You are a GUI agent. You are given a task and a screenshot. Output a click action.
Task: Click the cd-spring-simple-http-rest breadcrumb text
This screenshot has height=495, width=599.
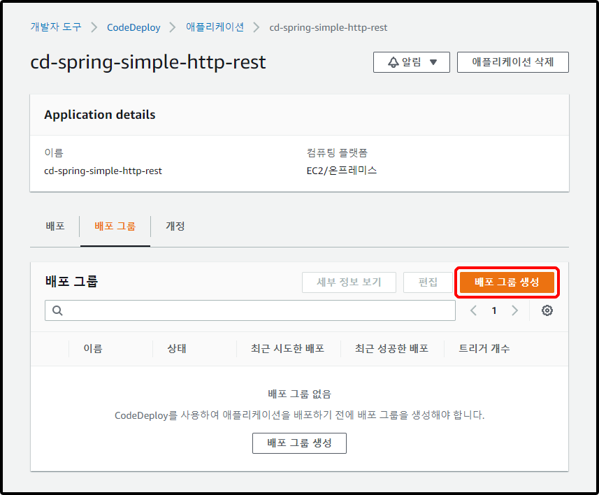[328, 27]
